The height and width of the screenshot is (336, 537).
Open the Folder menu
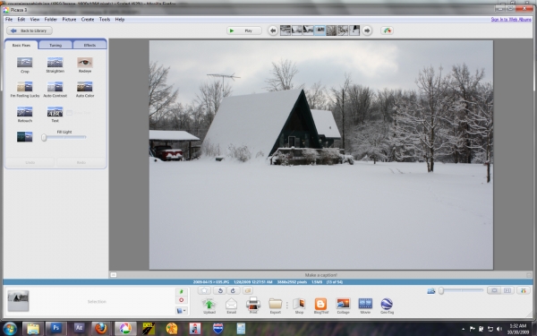(50, 20)
